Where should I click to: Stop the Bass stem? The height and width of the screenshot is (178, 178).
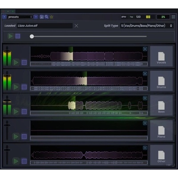pyautogui.click(x=24, y=112)
